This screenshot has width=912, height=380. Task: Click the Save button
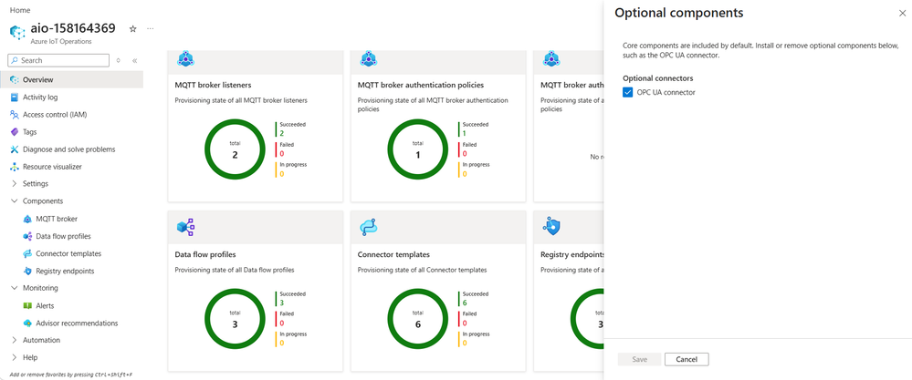(639, 359)
